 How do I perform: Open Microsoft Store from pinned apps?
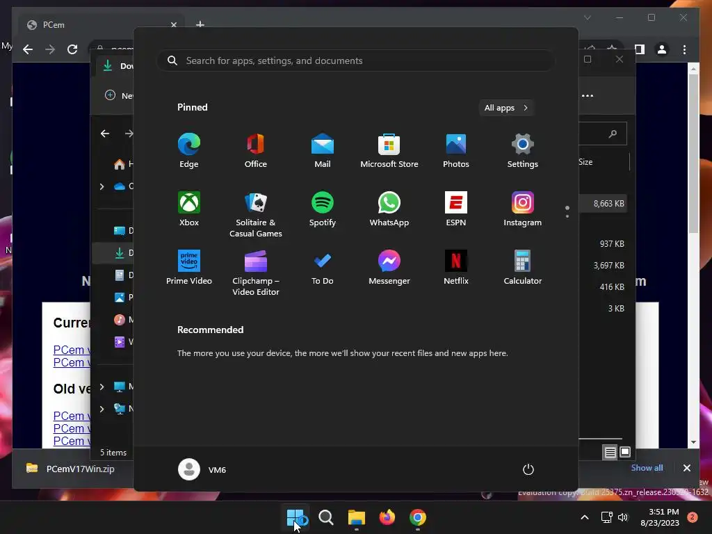tap(389, 150)
